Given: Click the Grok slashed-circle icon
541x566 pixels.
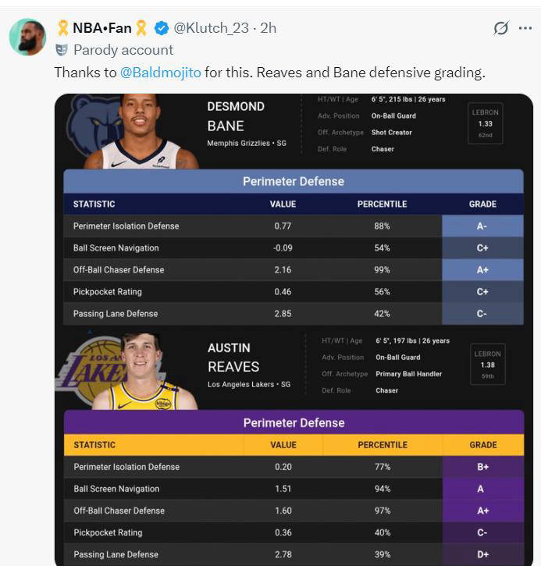Looking at the screenshot, I should pos(501,28).
